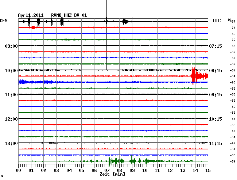
Task: Select x-axis minute tick label 03
Action: pos(56,171)
